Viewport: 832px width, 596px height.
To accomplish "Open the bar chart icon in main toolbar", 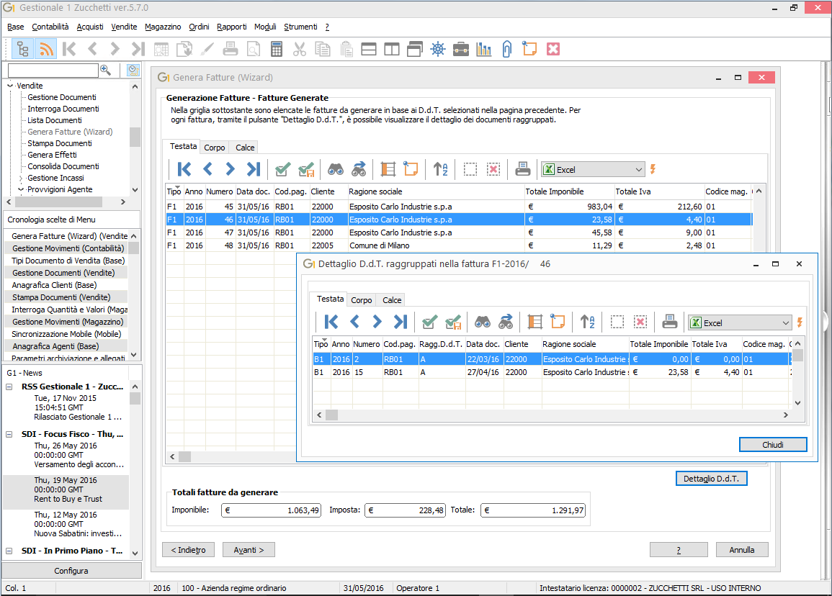I will tap(484, 50).
